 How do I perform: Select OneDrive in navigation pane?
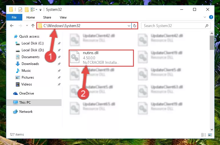point(27,93)
